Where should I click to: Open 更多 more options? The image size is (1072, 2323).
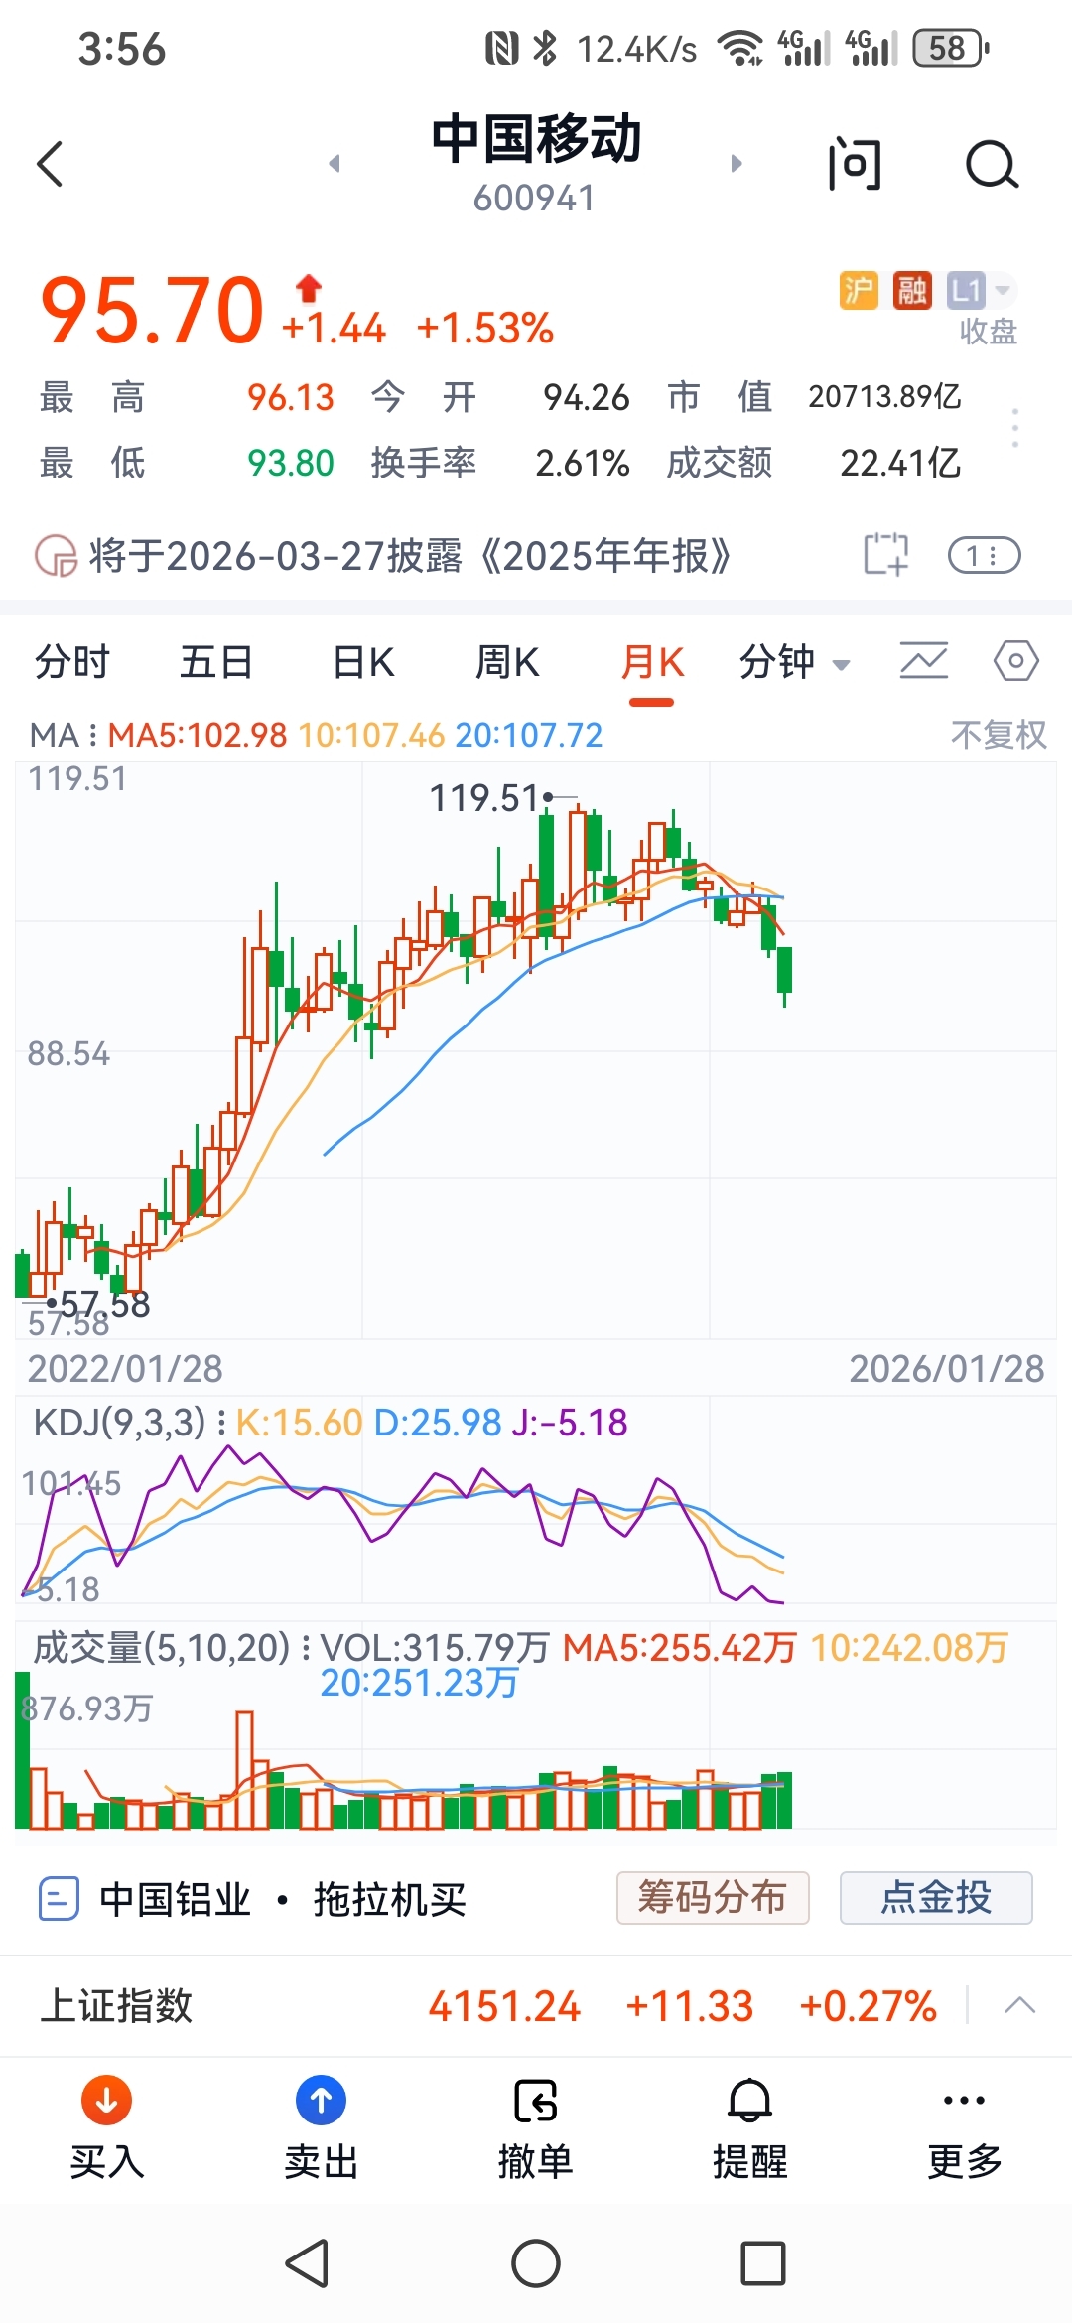(x=965, y=2128)
